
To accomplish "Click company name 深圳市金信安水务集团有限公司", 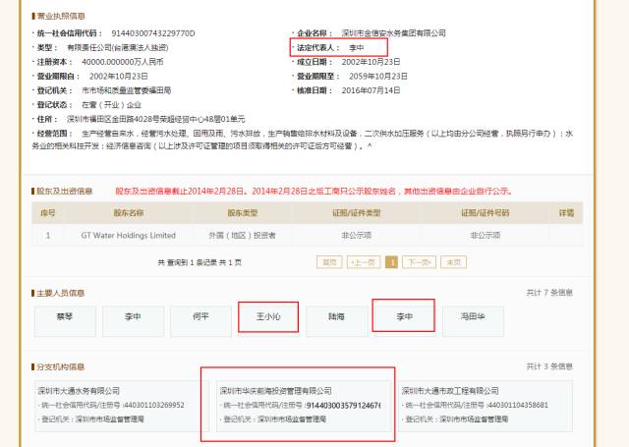I will point(393,33).
